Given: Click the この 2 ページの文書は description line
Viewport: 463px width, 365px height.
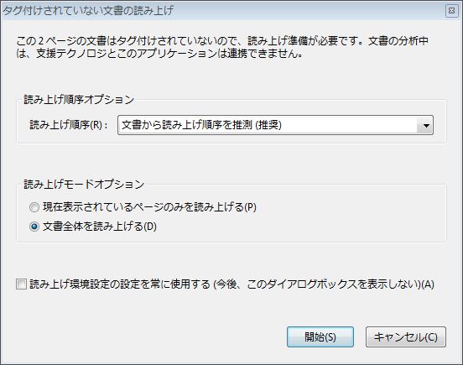Looking at the screenshot, I should click(x=222, y=41).
